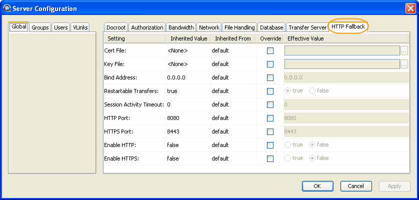The height and width of the screenshot is (200, 419).
Task: Select the Authorization tab
Action: tap(147, 27)
